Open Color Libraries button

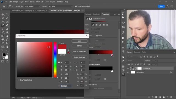(79, 57)
